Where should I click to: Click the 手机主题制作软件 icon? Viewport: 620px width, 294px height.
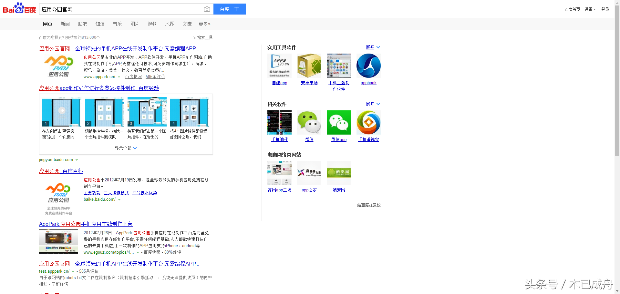coord(339,66)
